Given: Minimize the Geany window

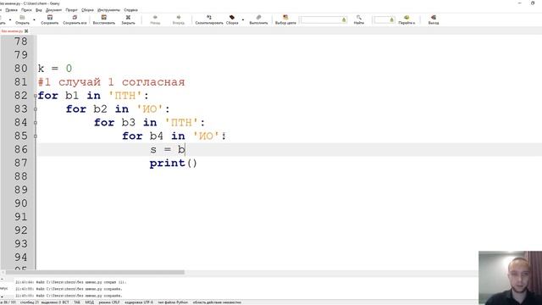Looking at the screenshot, I should click(520, 3).
